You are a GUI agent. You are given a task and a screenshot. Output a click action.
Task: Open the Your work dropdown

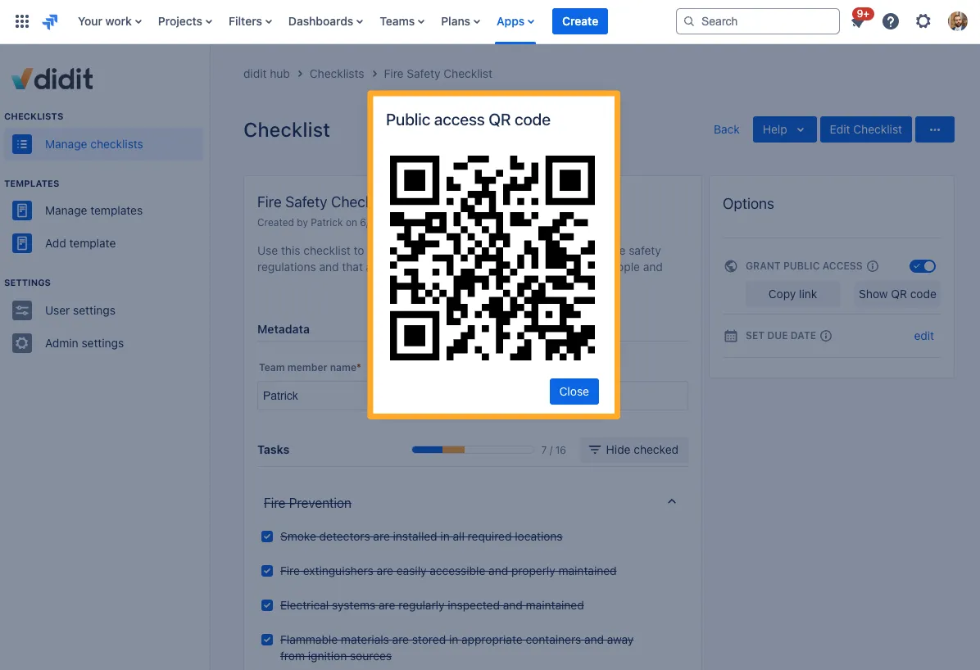(x=109, y=21)
